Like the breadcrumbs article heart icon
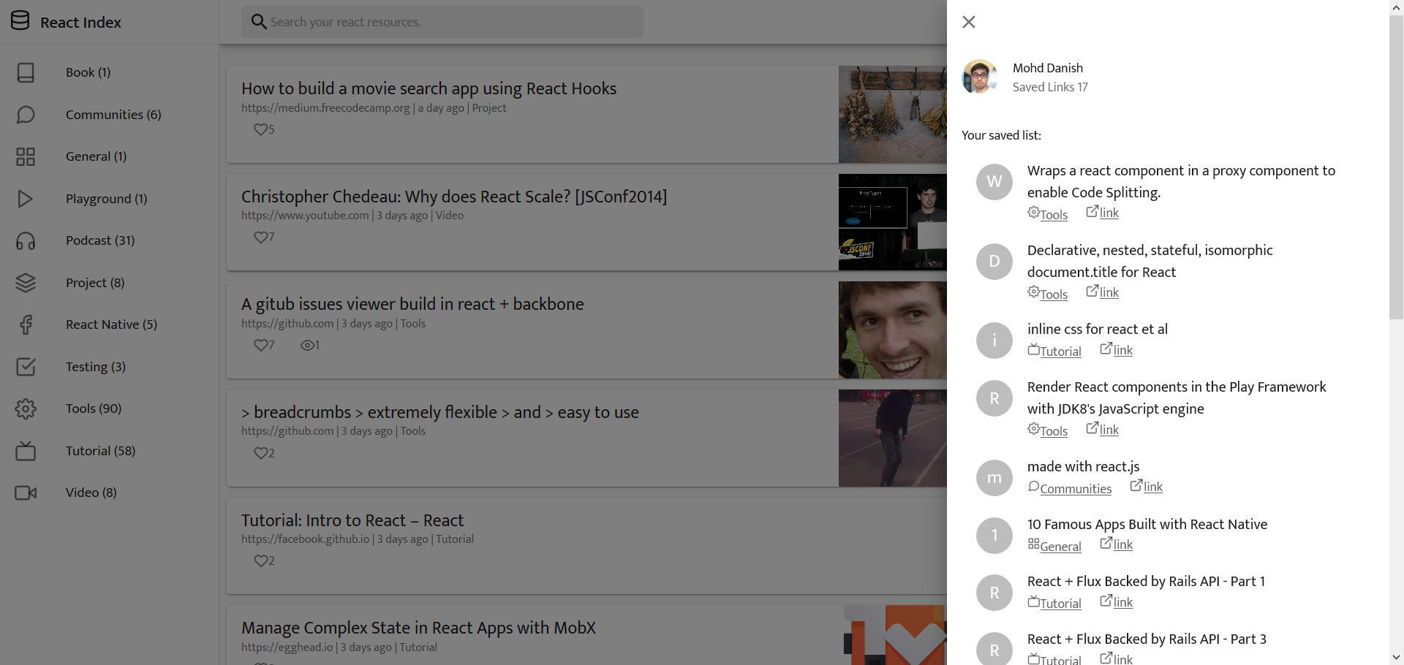Image resolution: width=1404 pixels, height=665 pixels. pos(260,453)
